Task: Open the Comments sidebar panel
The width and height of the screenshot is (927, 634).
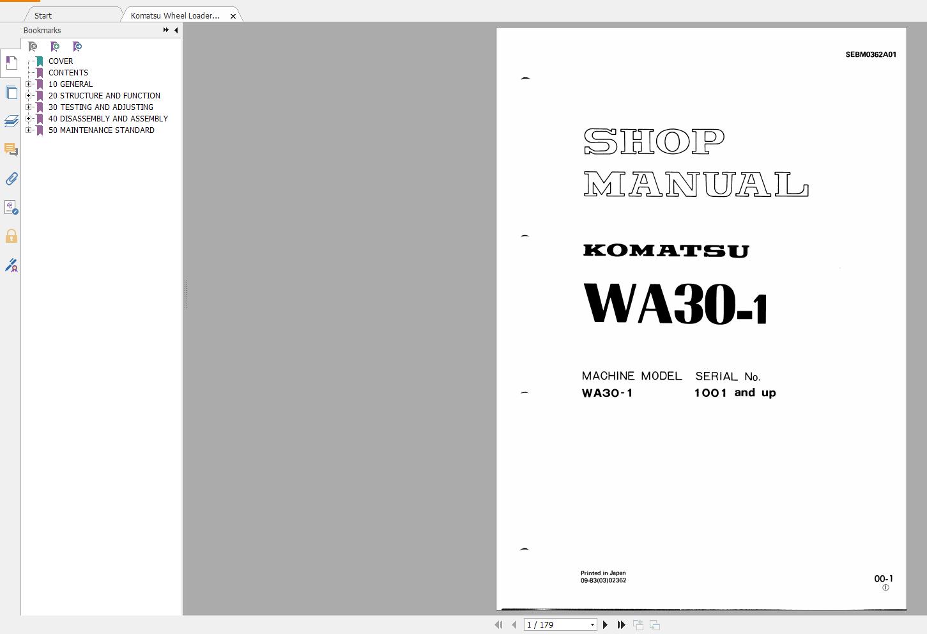Action: (11, 150)
